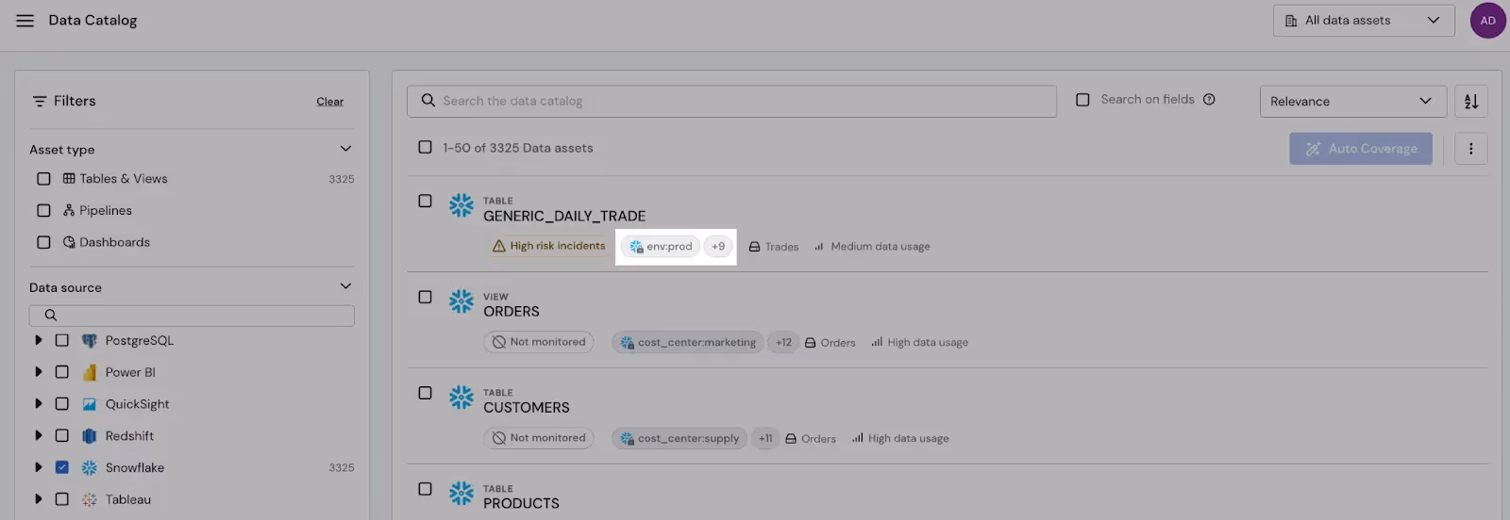
Task: Expand the PostgreSQL tree node
Action: click(39, 341)
